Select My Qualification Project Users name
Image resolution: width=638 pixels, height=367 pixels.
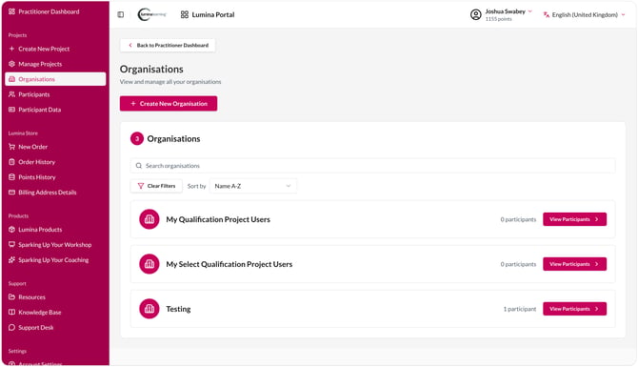(x=218, y=219)
